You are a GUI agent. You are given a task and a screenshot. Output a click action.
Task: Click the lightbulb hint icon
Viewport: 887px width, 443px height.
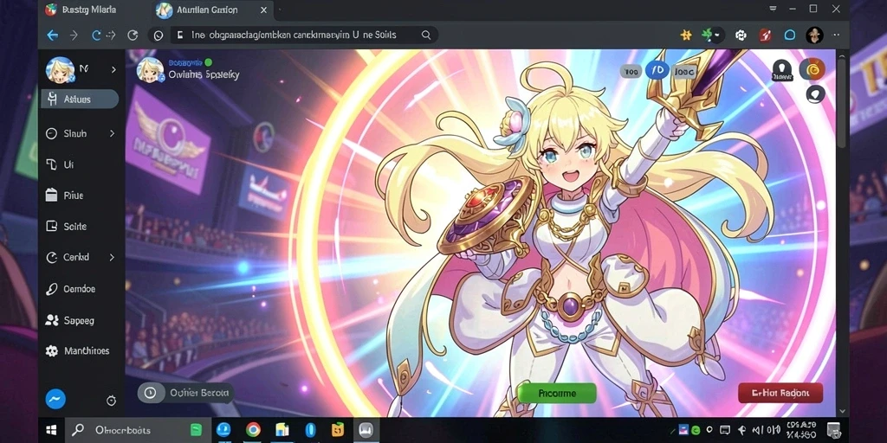pos(781,69)
